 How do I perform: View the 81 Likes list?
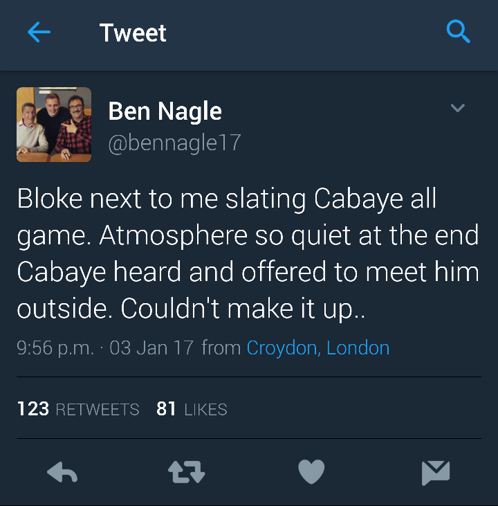coord(192,409)
